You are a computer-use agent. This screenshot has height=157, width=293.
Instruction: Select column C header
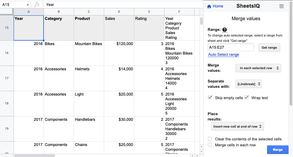pyautogui.click(x=89, y=12)
